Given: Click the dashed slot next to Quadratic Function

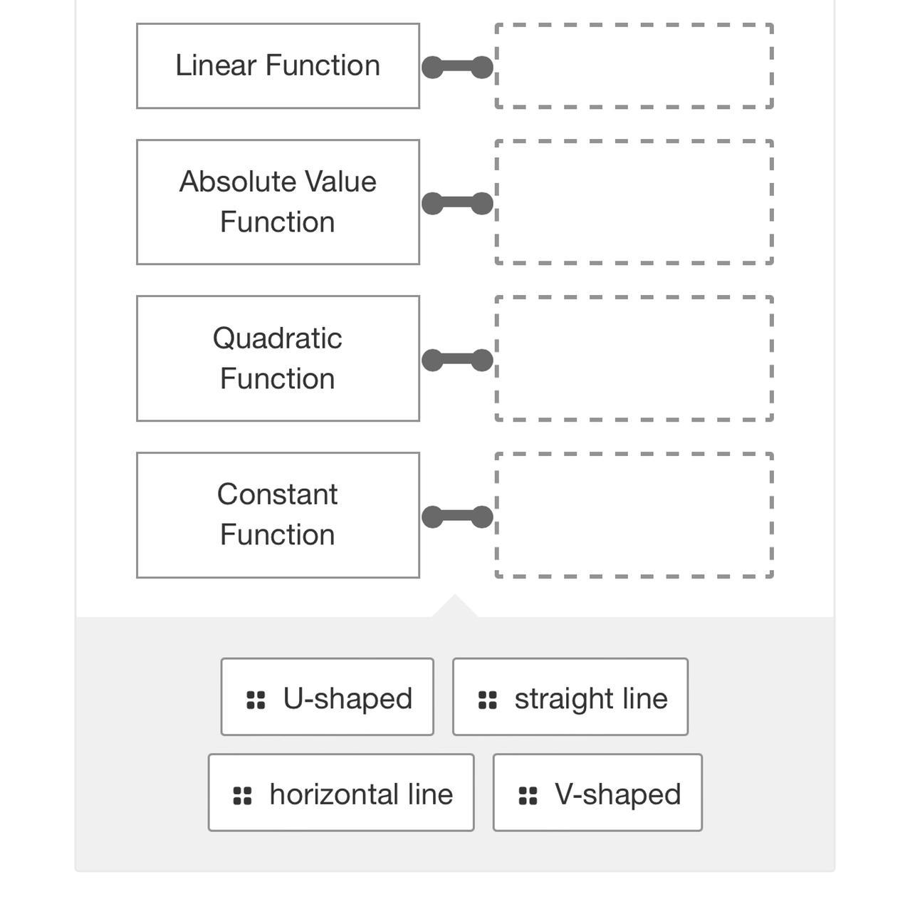Looking at the screenshot, I should pos(632,358).
